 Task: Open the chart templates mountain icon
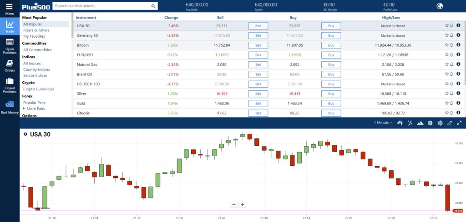[420, 123]
